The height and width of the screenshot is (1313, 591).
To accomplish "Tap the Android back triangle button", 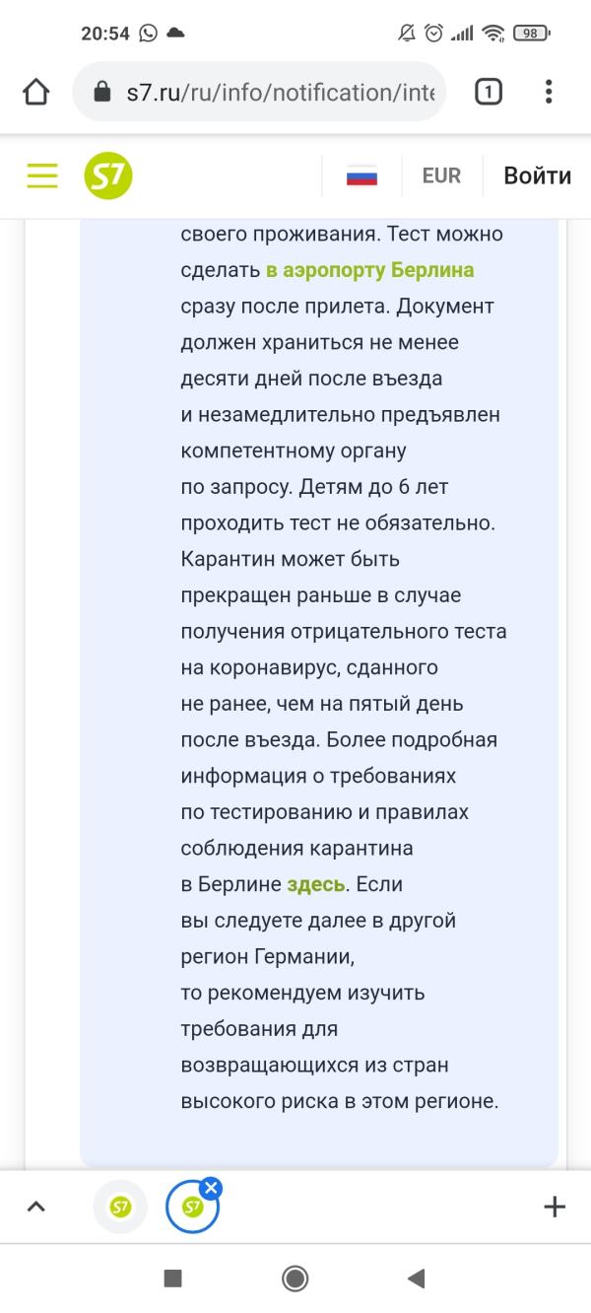I will [x=416, y=1278].
